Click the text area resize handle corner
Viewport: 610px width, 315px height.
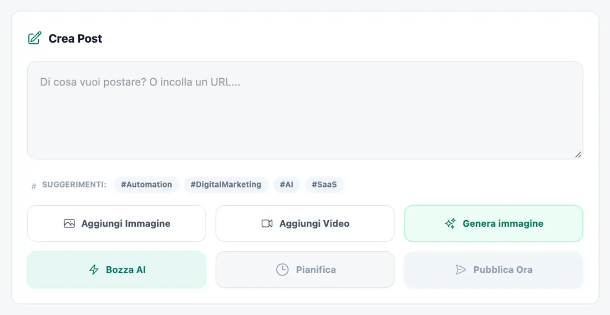pyautogui.click(x=578, y=155)
